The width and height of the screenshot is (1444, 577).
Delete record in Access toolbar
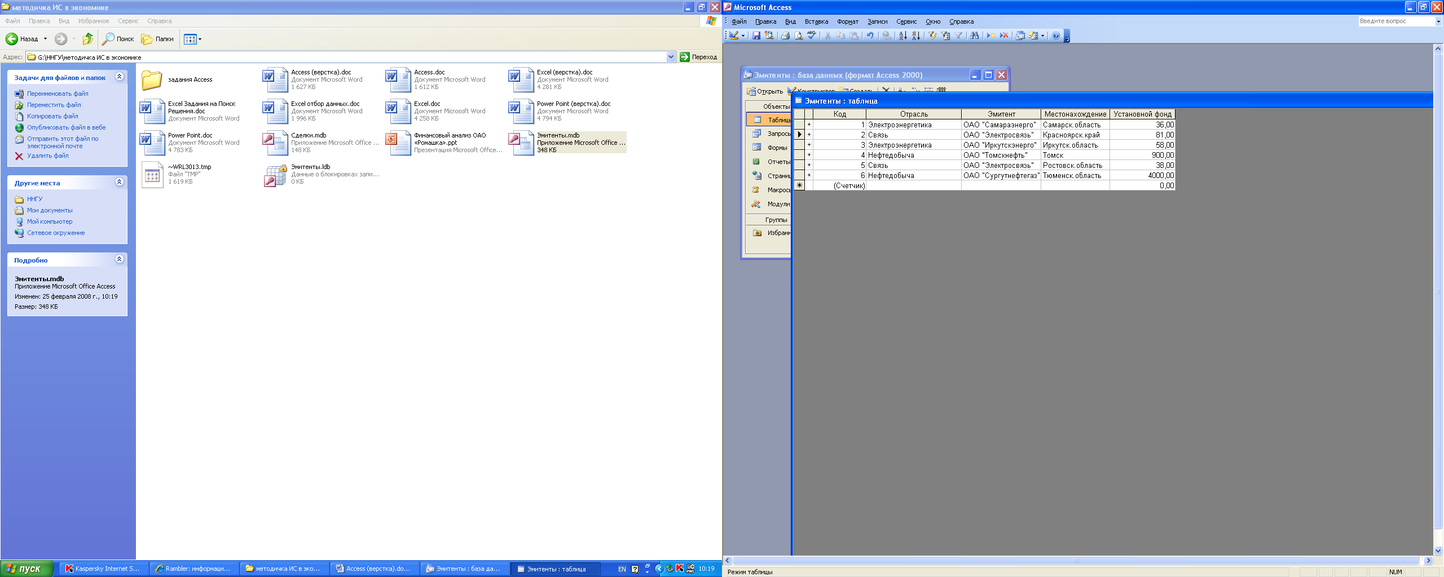(x=1004, y=35)
